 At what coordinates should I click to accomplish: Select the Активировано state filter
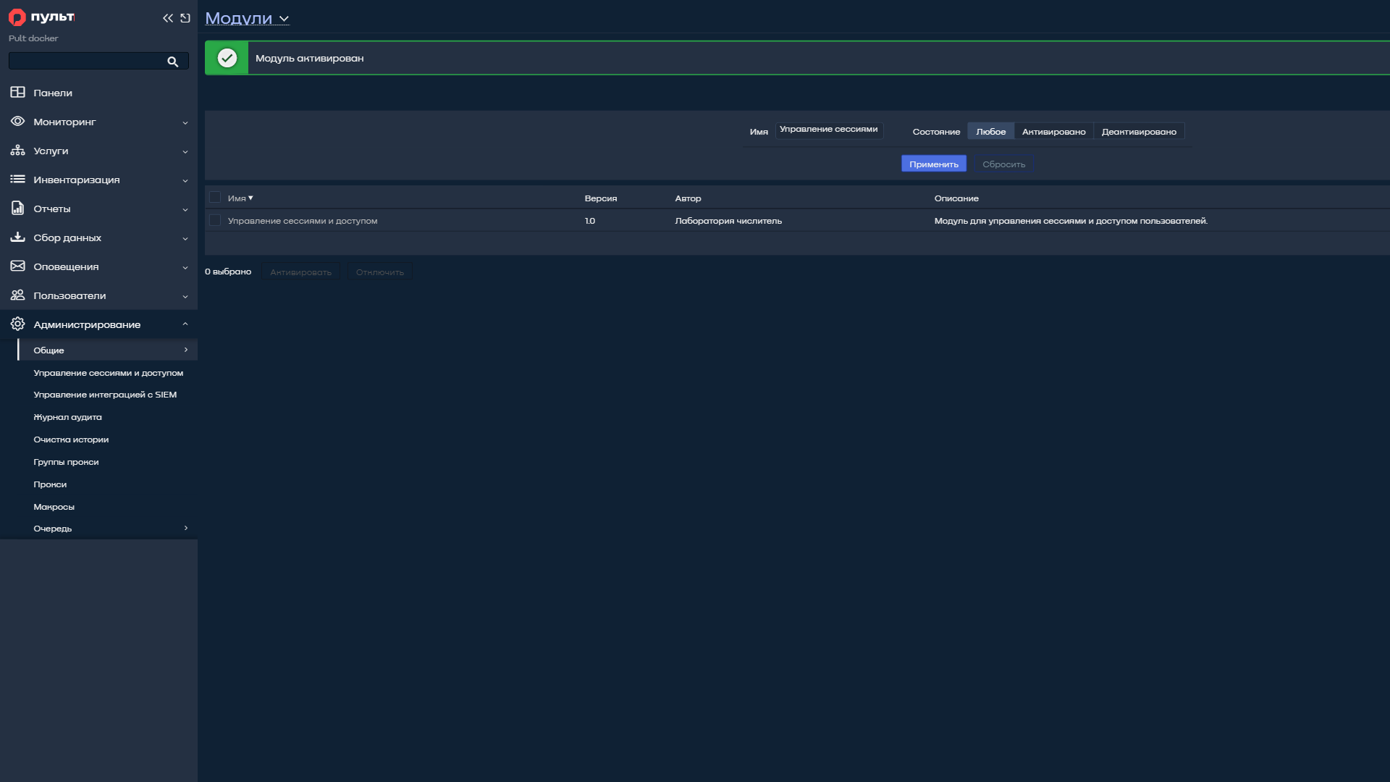tap(1053, 131)
